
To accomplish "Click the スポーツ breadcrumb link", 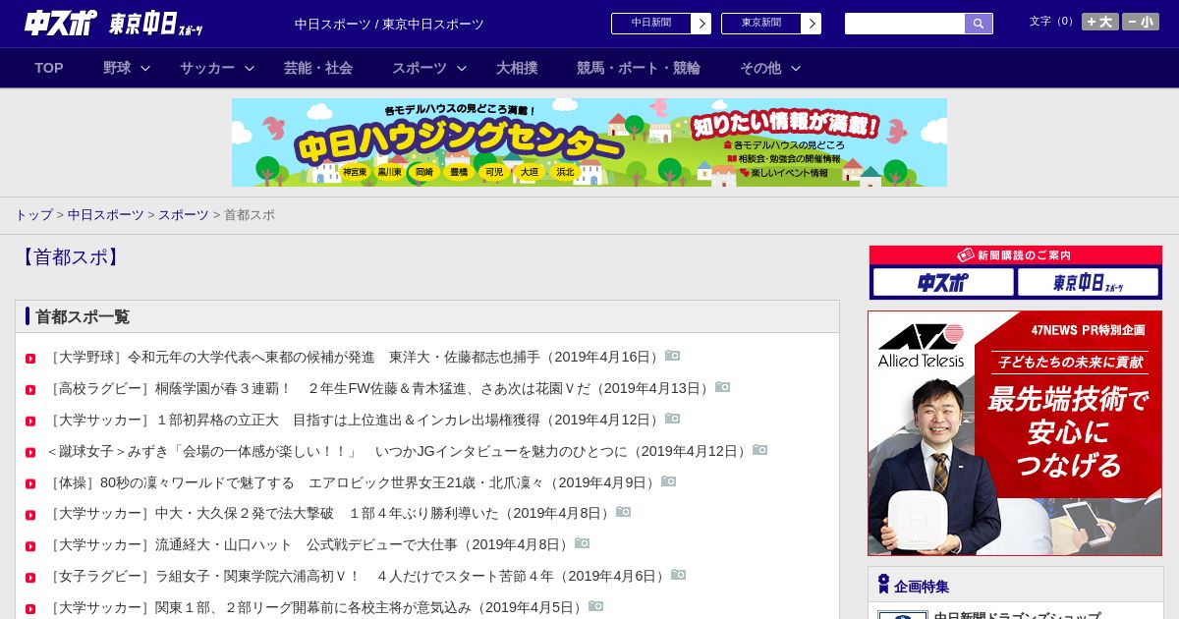I will (x=184, y=214).
